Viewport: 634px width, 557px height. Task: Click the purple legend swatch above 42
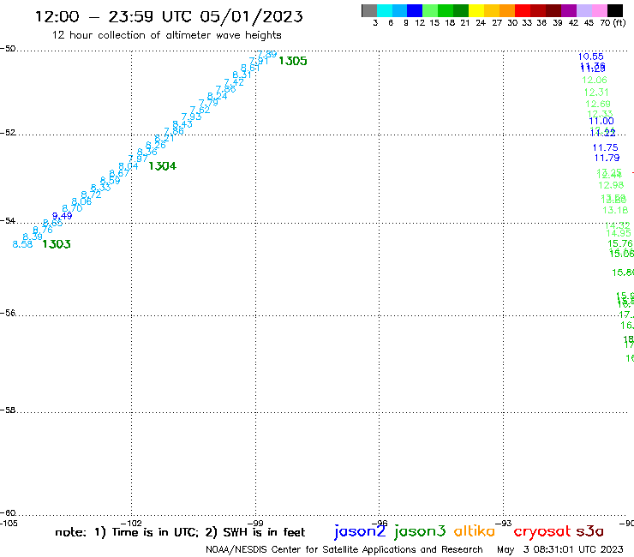pyautogui.click(x=569, y=10)
